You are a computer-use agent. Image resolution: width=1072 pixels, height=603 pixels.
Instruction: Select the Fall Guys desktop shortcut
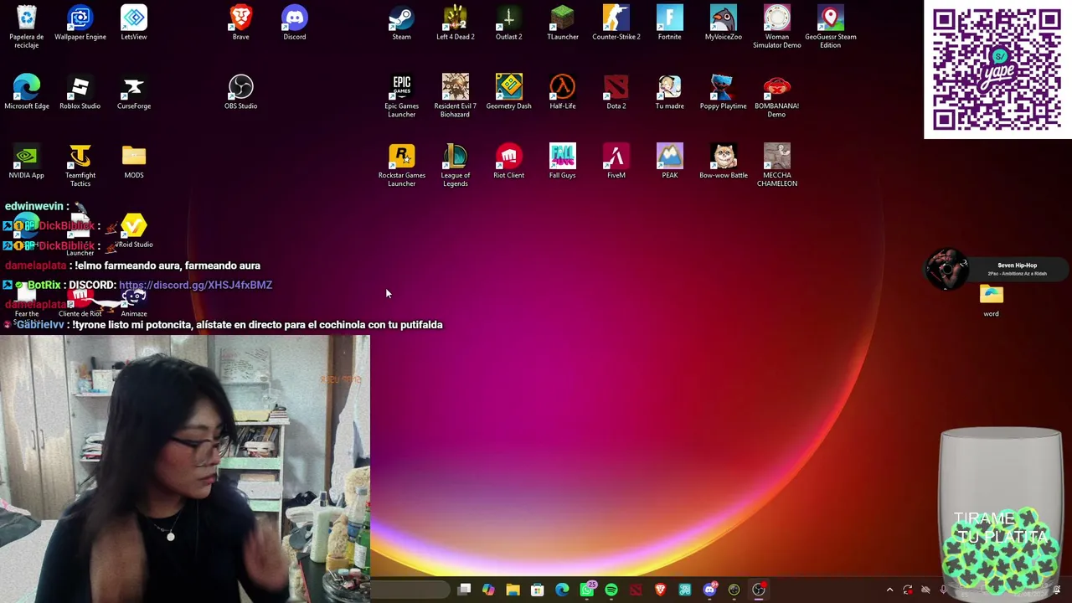point(563,162)
